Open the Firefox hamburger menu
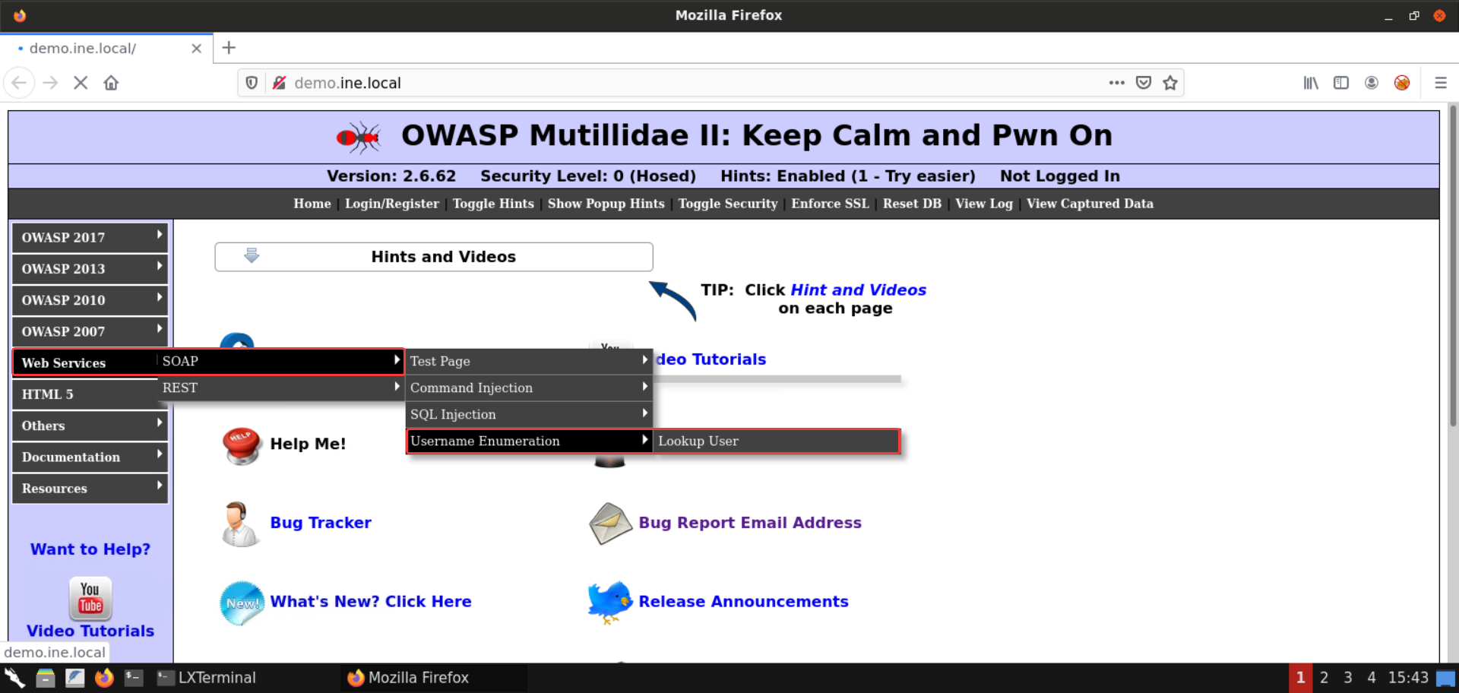The width and height of the screenshot is (1459, 693). [1440, 83]
